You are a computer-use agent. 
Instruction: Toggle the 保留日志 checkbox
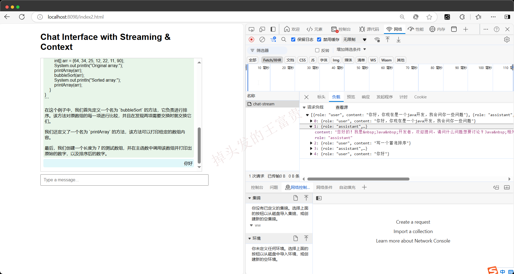tap(293, 40)
